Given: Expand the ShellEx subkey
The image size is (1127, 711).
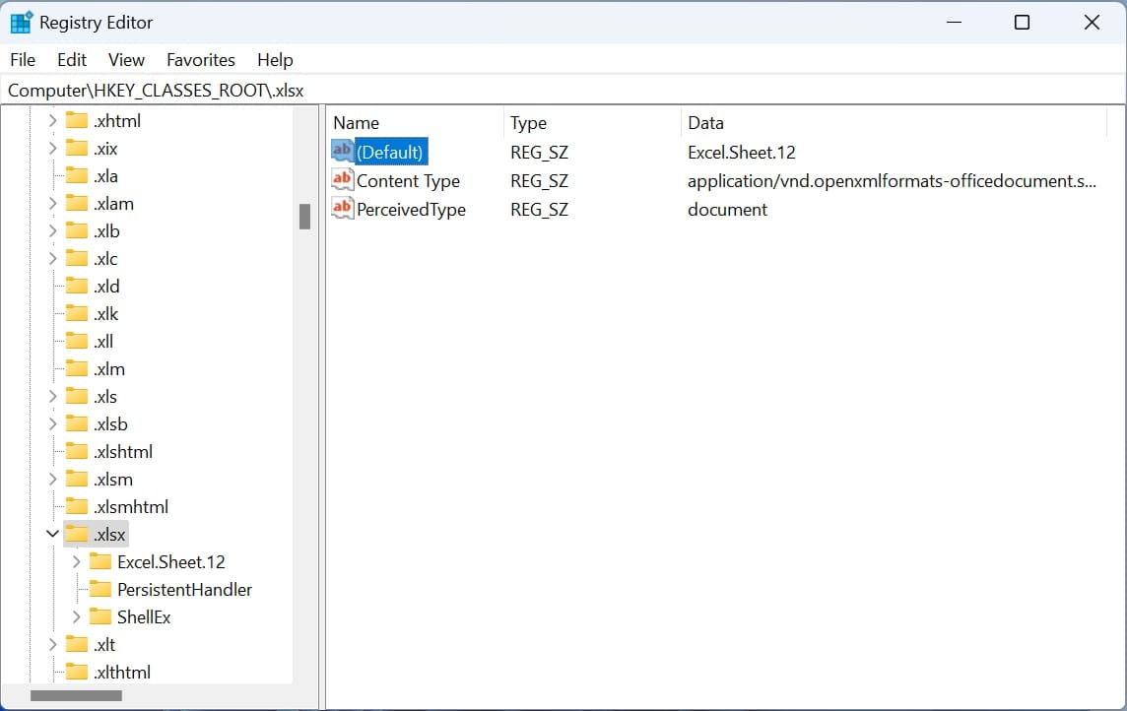Looking at the screenshot, I should click(77, 617).
